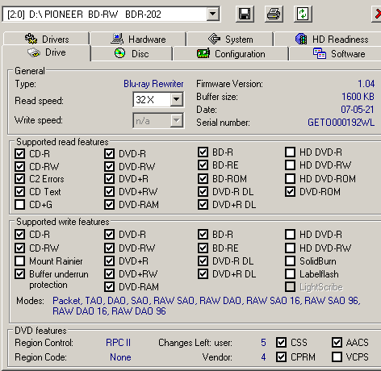Click the Save floppy disk icon
This screenshot has height=371, width=381.
(245, 14)
